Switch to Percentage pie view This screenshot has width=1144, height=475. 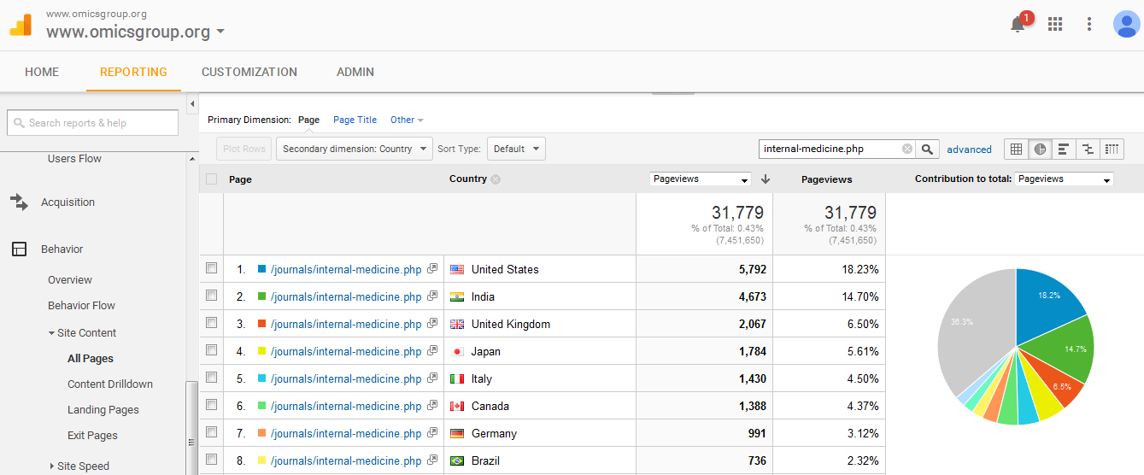tap(1040, 149)
